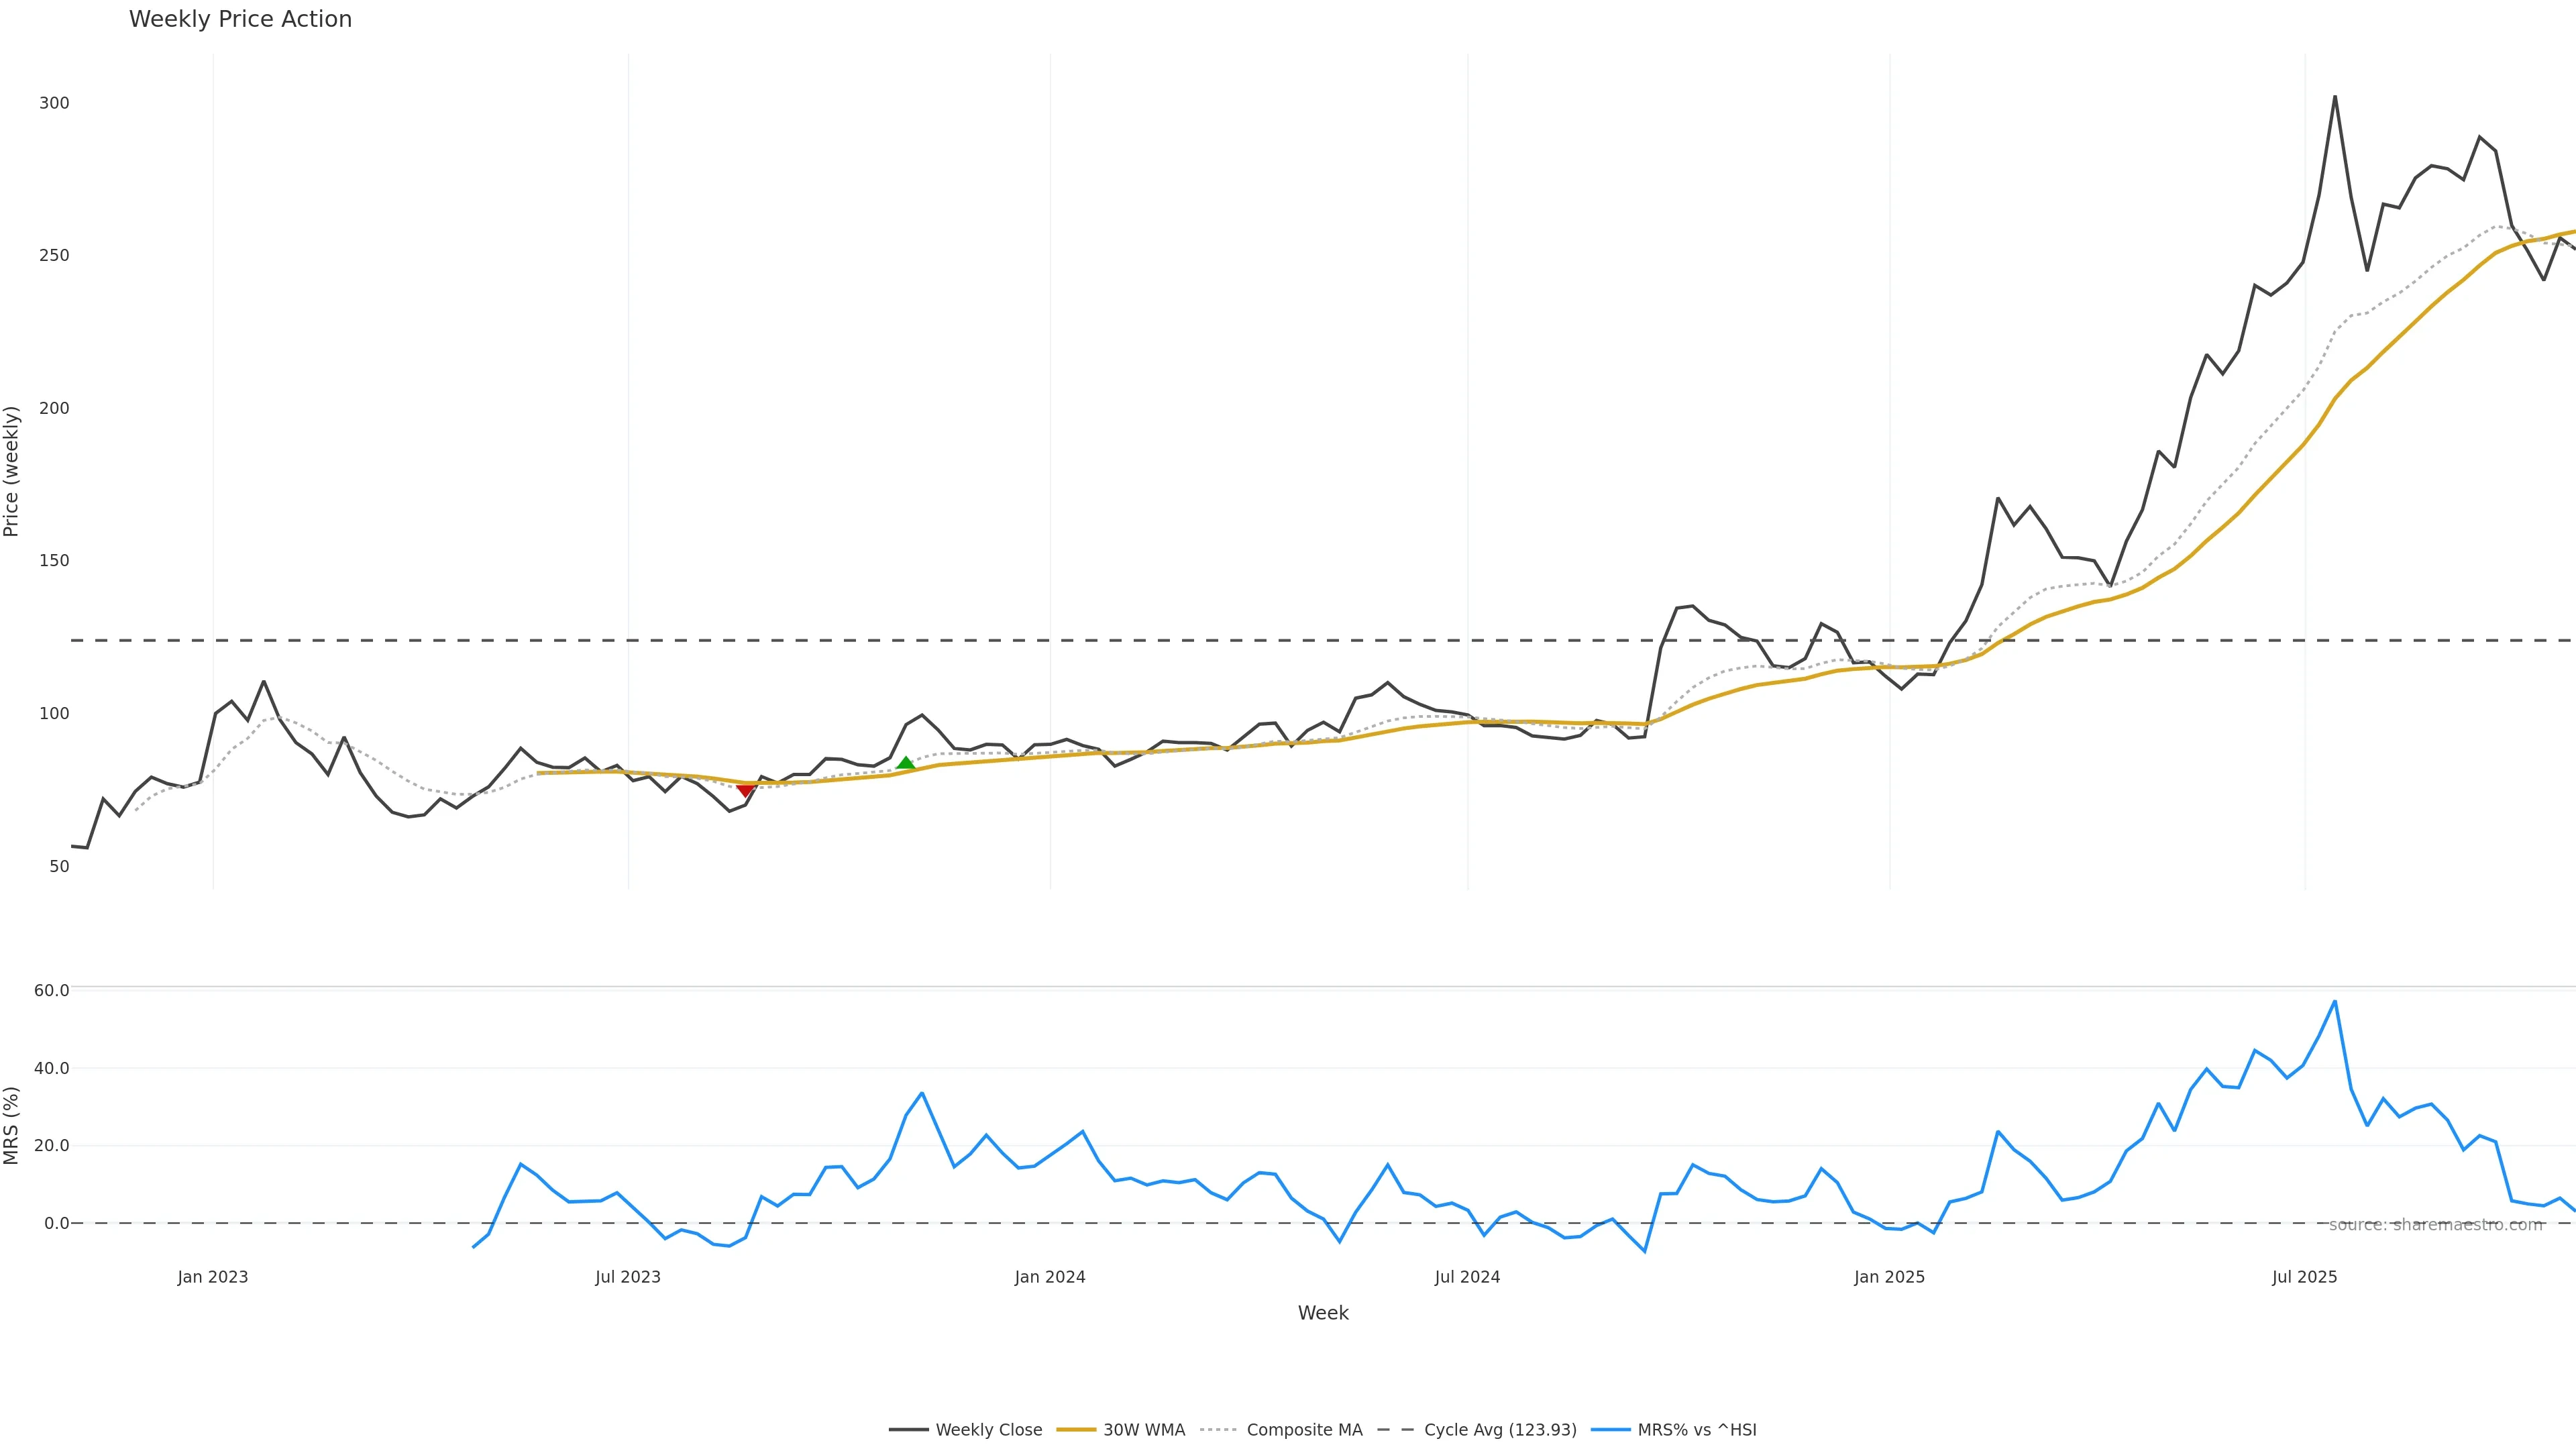Click the Jul 2025 x-axis label
2576x1449 pixels.
2305,1277
